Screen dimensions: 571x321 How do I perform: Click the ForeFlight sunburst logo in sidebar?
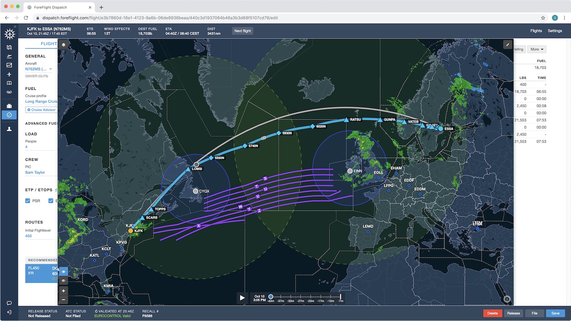pos(10,34)
